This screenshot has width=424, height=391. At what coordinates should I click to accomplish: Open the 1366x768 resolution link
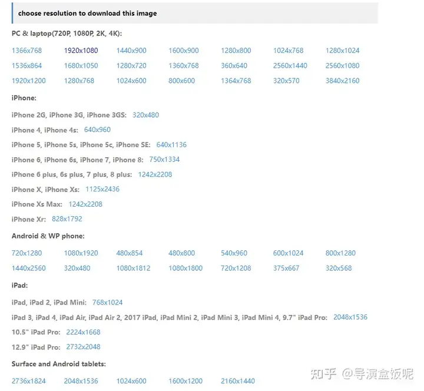26,51
